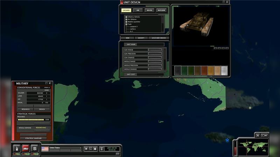The image size is (280, 157).
Task: Expand the Mobile Launcher category
Action: click(126, 22)
